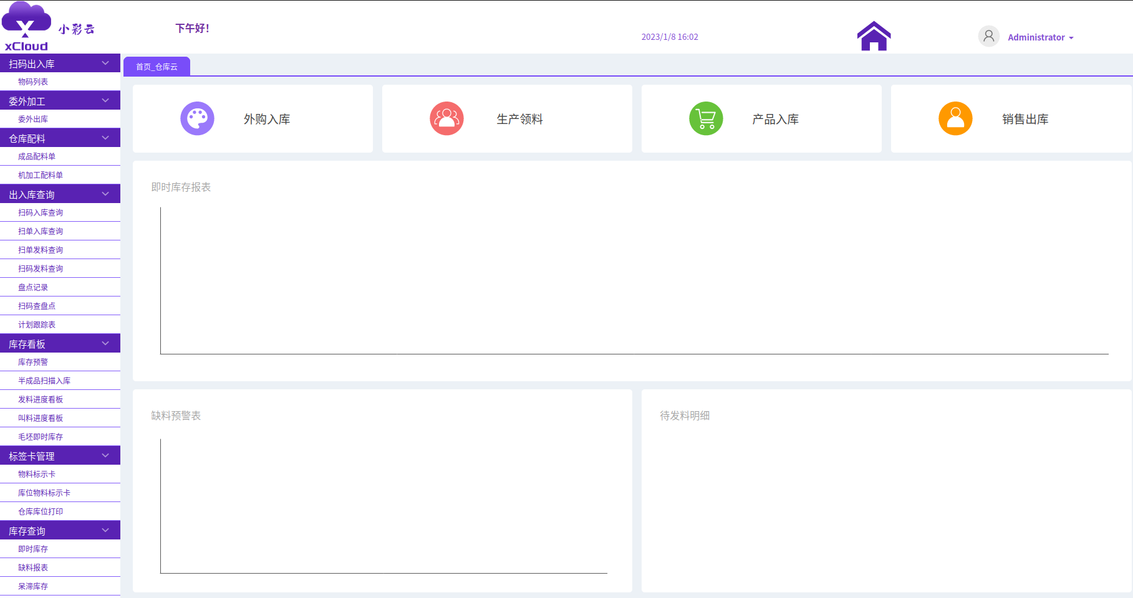Click the xCloud cloud logo
This screenshot has height=598, width=1133.
click(x=26, y=27)
